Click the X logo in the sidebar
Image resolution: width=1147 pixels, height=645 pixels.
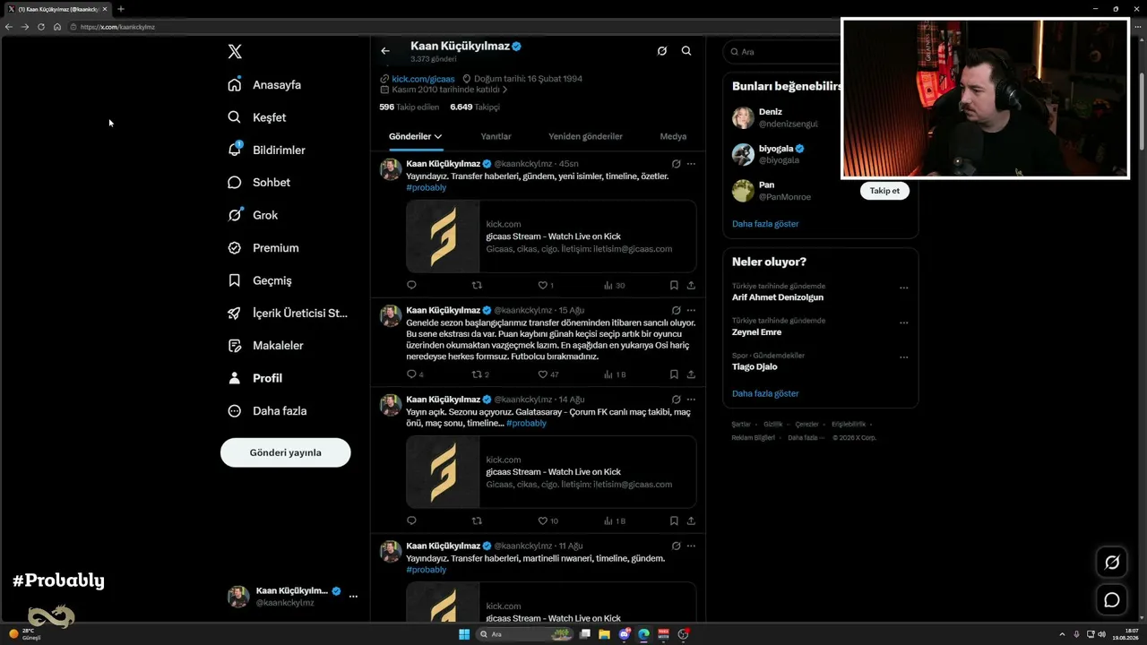235,52
